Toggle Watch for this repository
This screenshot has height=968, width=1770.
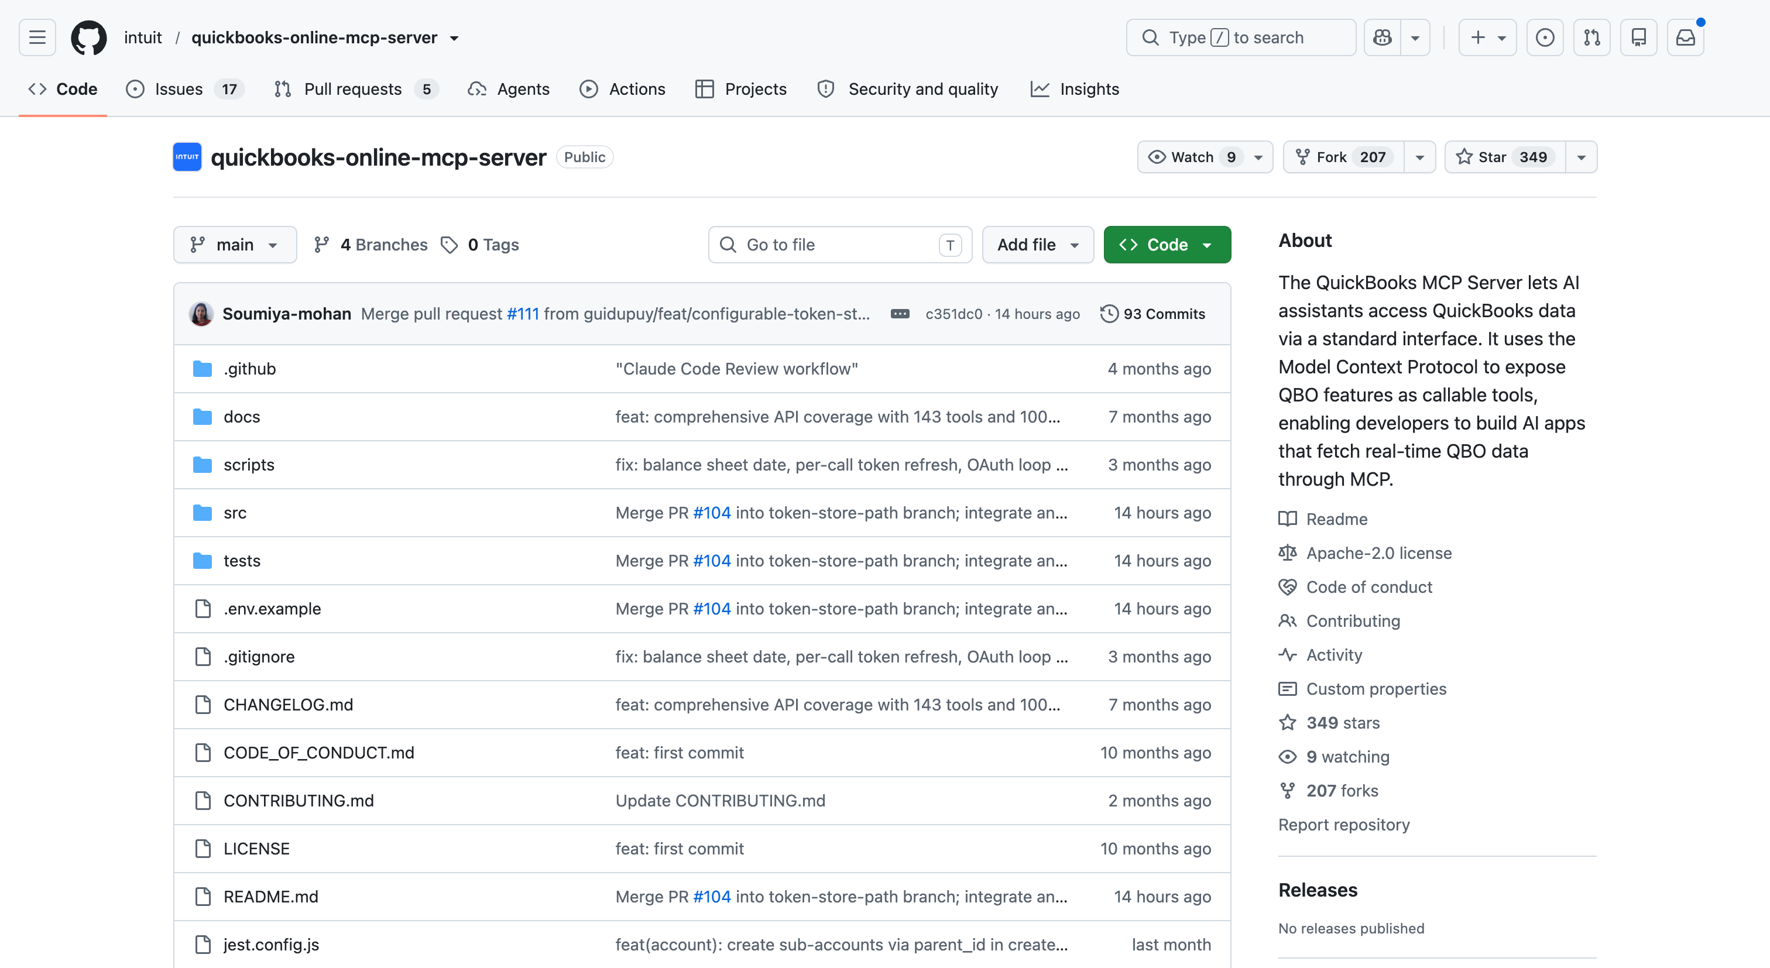pyautogui.click(x=1205, y=157)
